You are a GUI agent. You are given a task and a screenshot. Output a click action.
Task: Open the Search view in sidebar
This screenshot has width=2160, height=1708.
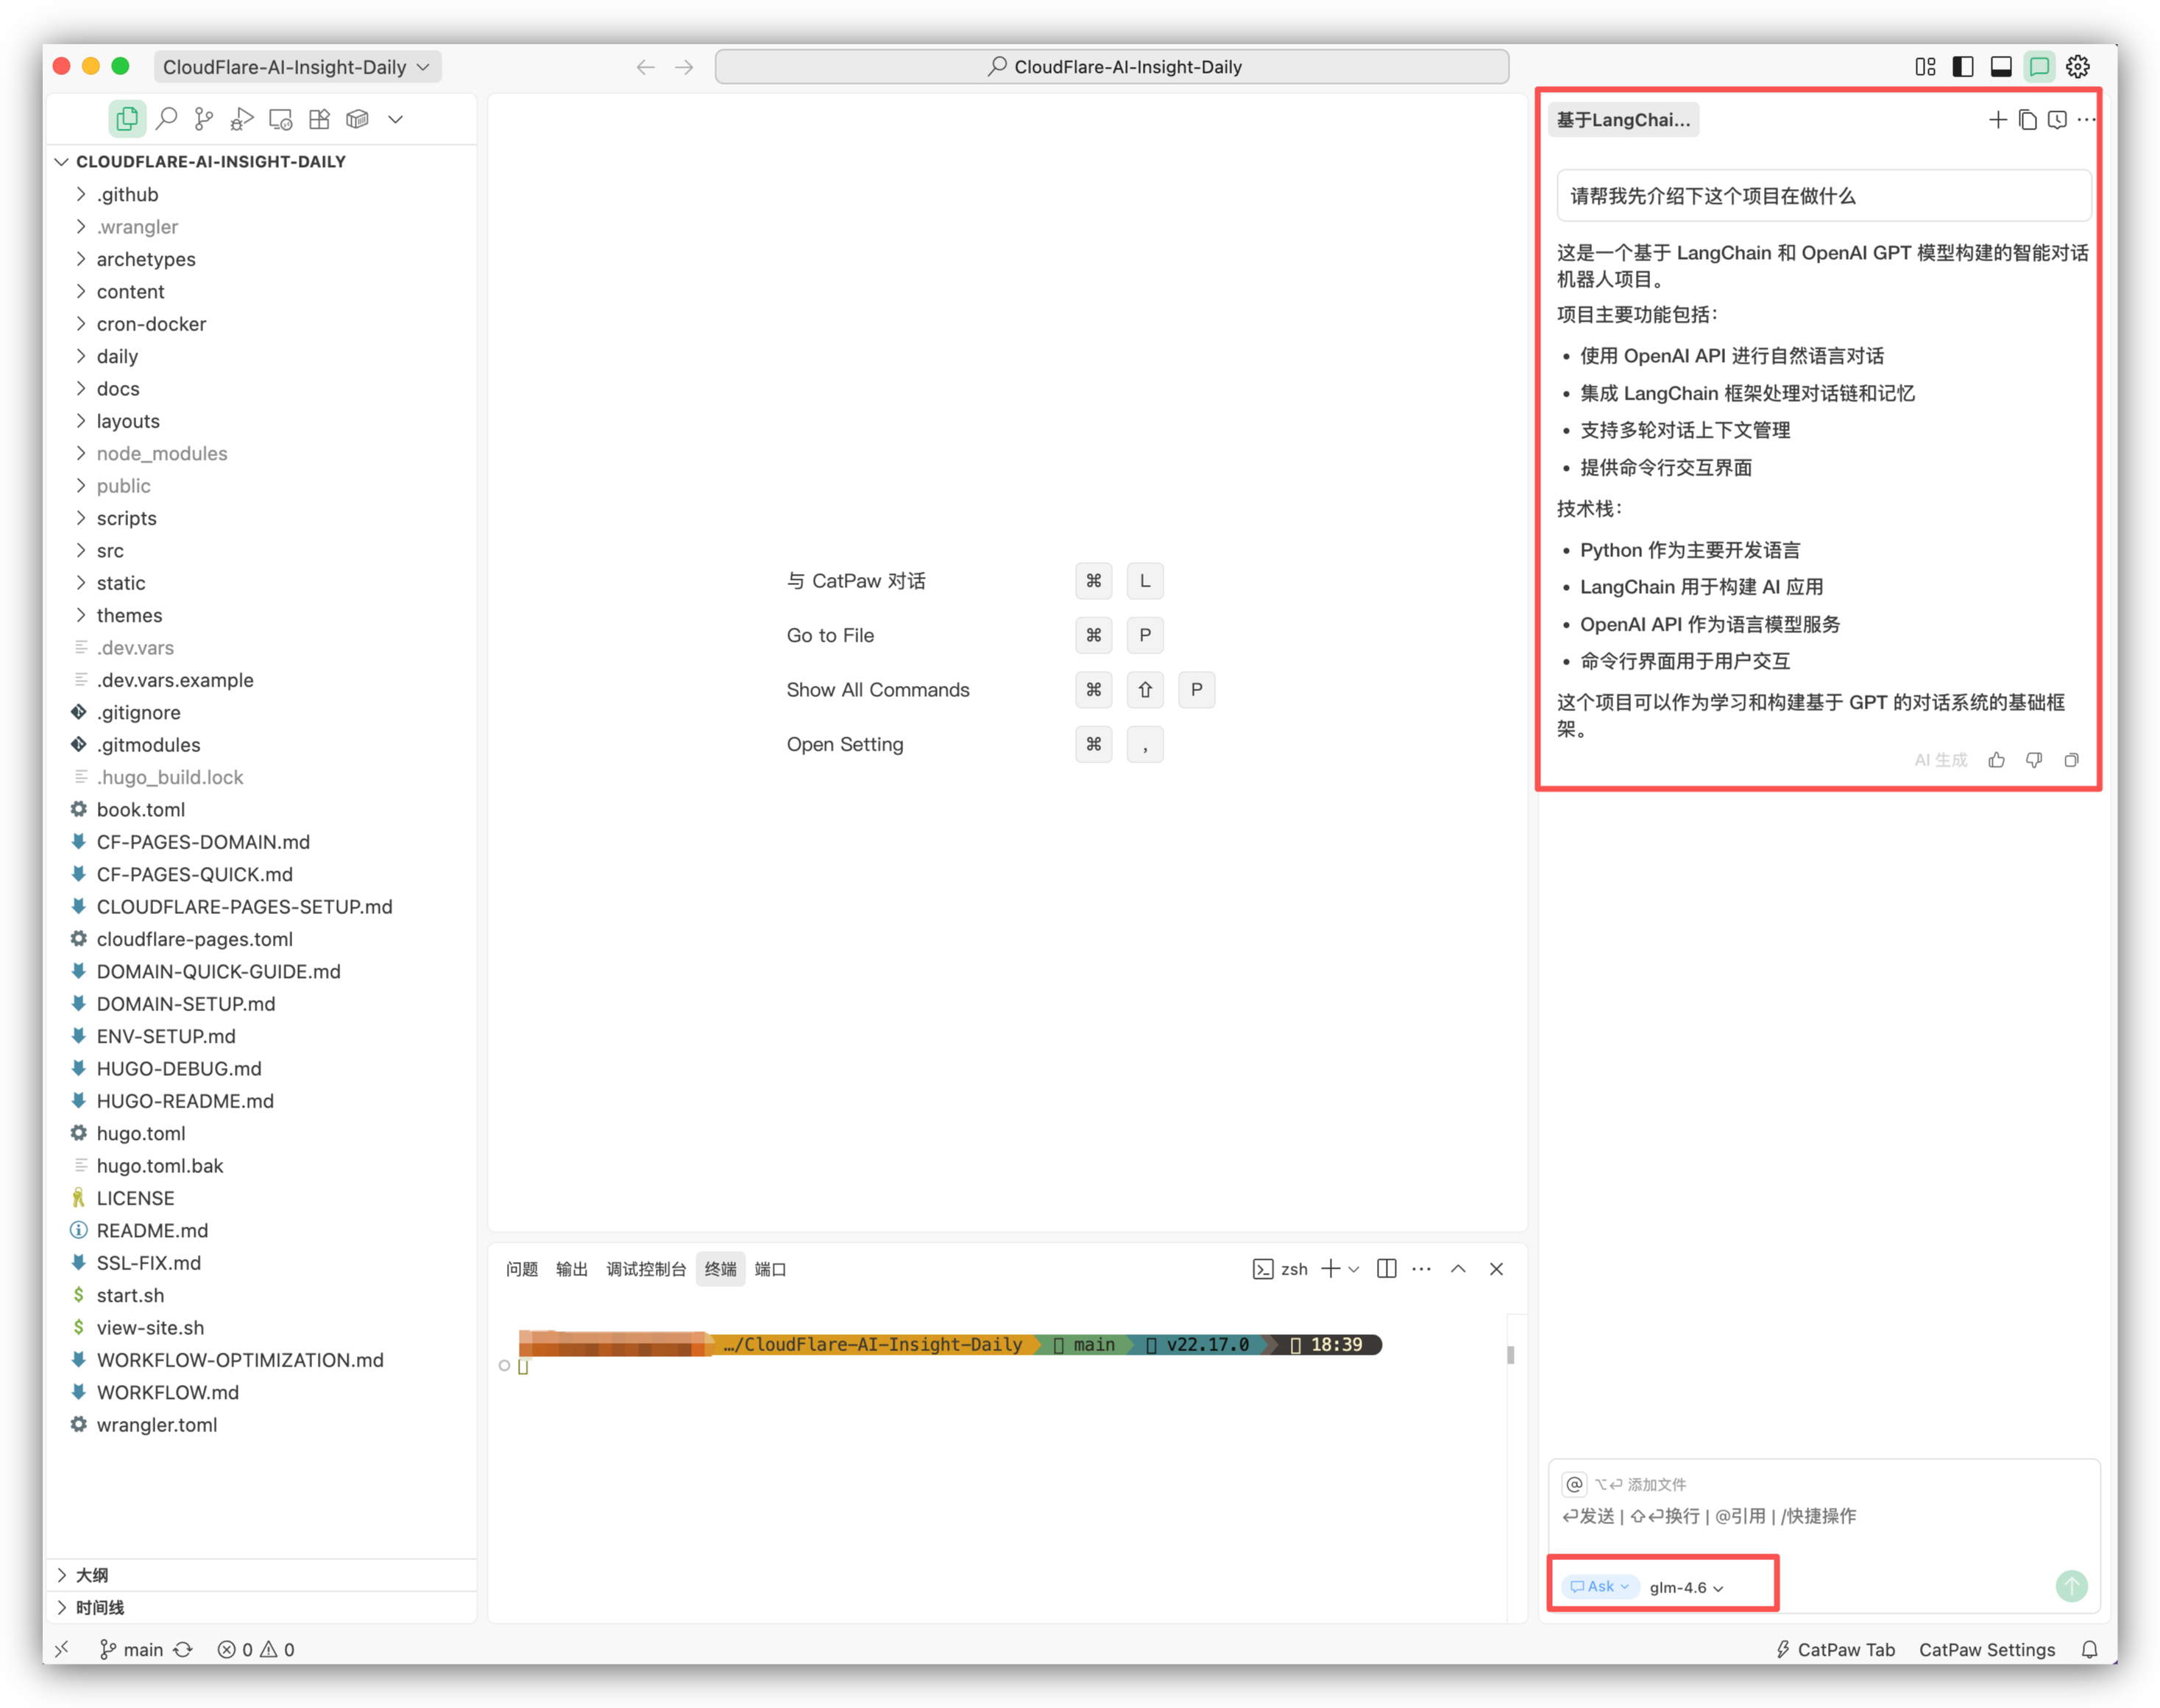(x=166, y=119)
